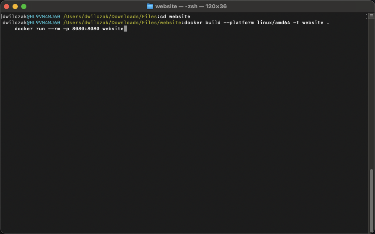
Task: Click the split-pane icon above the scrollbar
Action: tap(372, 16)
